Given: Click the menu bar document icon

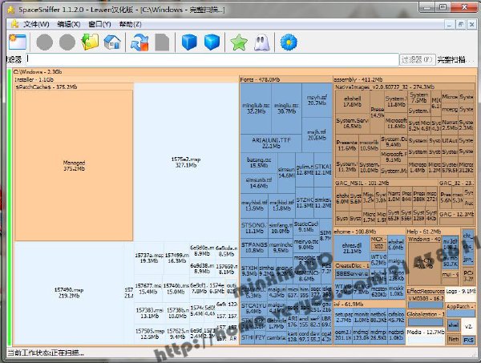Looking at the screenshot, I should 14,24.
